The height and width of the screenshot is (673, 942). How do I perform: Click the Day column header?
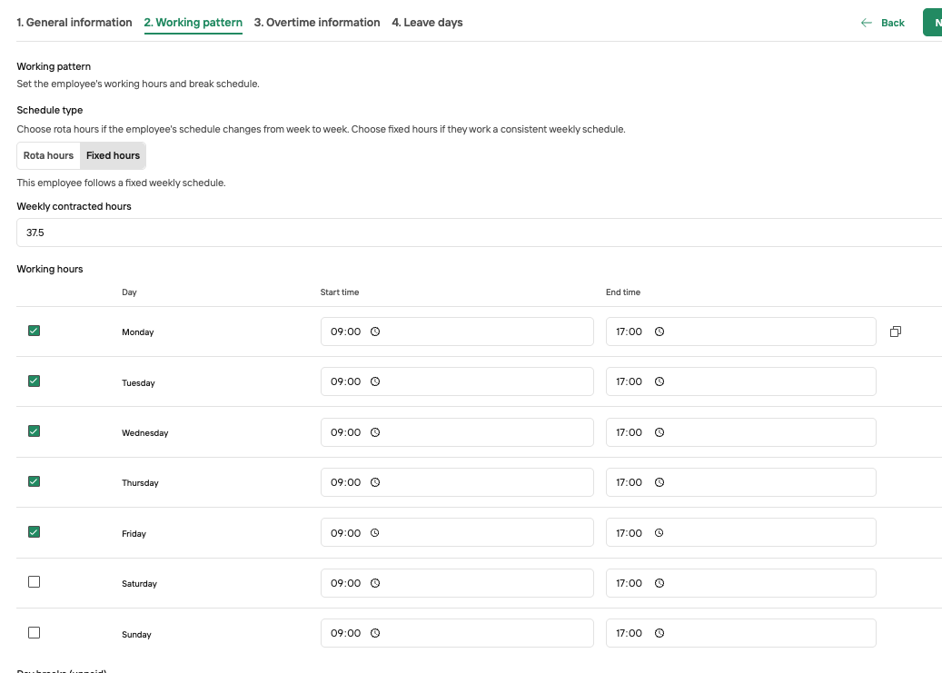pos(129,292)
